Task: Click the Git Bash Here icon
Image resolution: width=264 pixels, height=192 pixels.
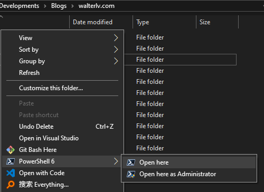Action: pyautogui.click(x=11, y=150)
